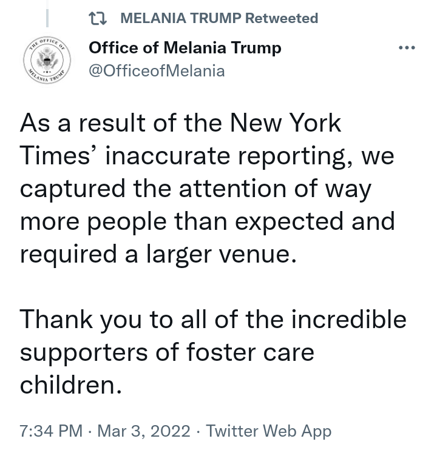This screenshot has height=450, width=437.
Task: Click the retweet arrows icon in header
Action: pyautogui.click(x=98, y=18)
